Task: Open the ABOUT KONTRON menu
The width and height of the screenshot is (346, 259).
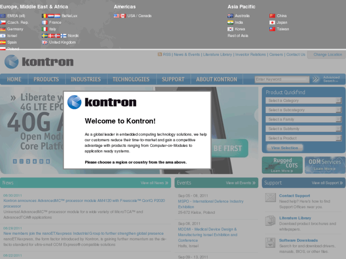Action: point(217,79)
